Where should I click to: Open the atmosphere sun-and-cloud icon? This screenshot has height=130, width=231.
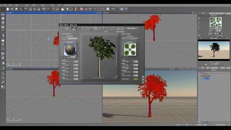[x=62, y=9]
